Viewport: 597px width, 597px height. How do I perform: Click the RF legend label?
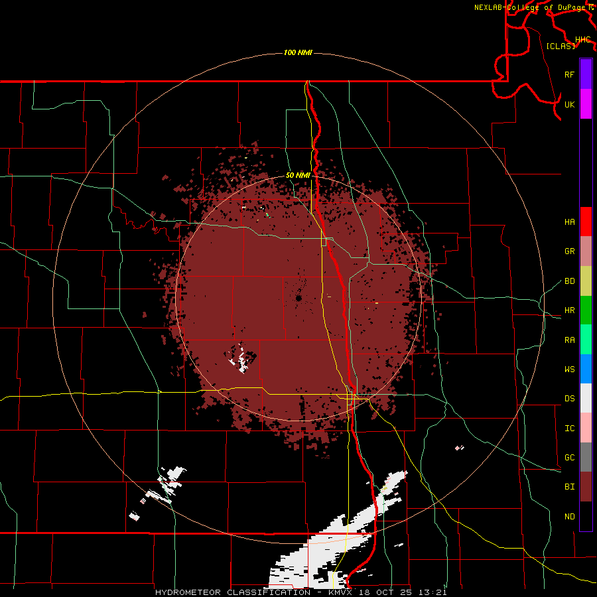pos(569,74)
